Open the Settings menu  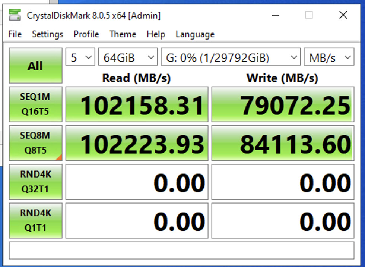click(47, 34)
